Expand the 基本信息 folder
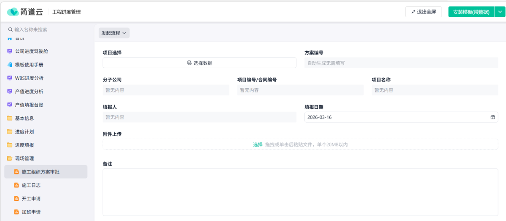Image resolution: width=506 pixels, height=221 pixels. click(x=47, y=118)
